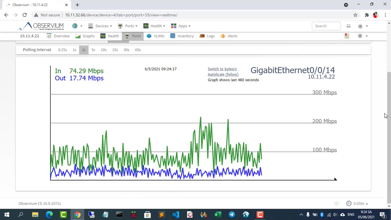Click the Observium logo
The image size is (391, 220).
pos(40,26)
